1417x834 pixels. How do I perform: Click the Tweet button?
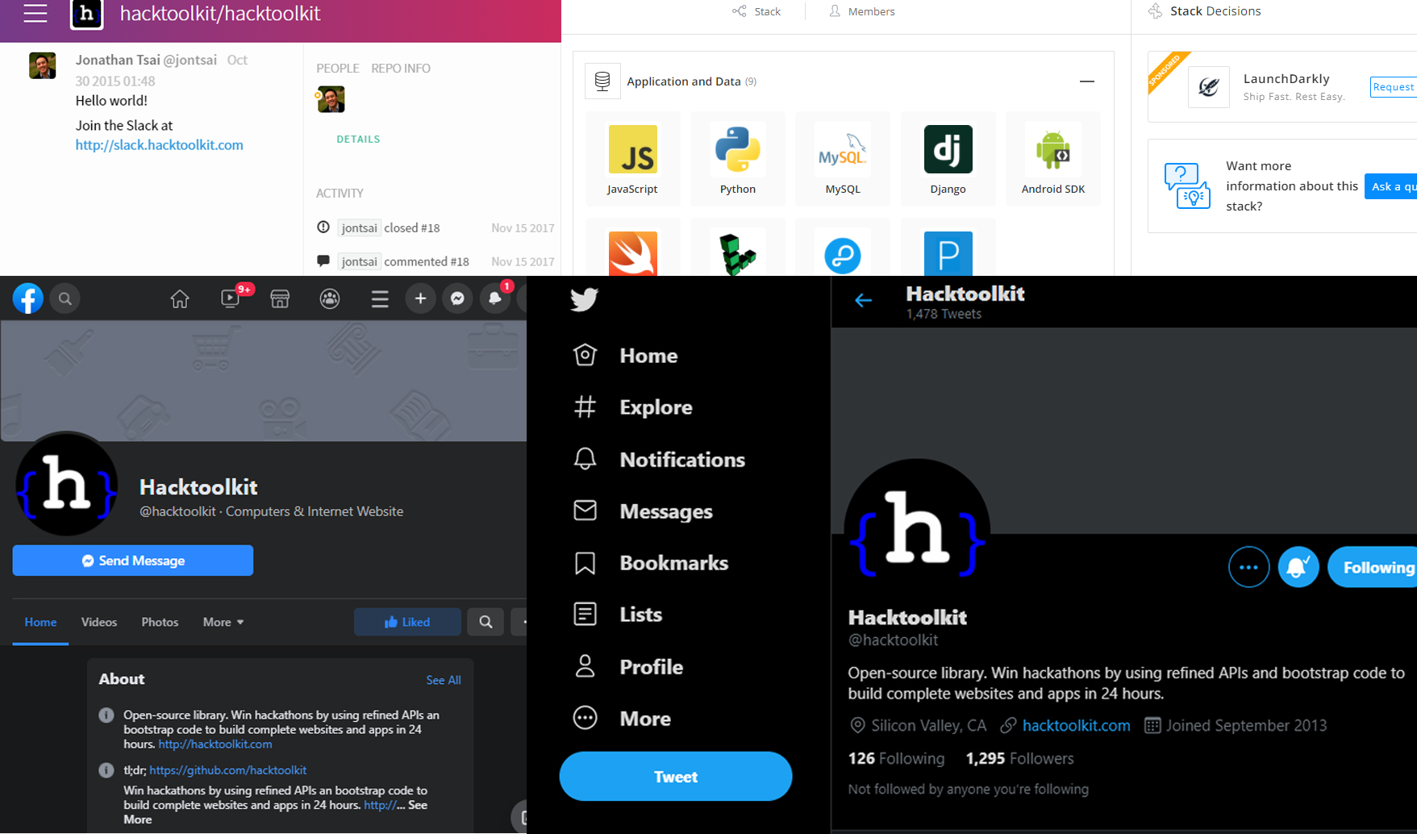tap(676, 777)
